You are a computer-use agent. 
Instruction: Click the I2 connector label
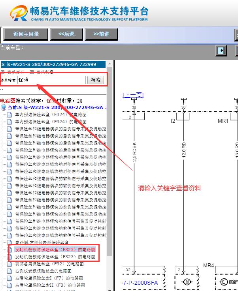point(173,121)
